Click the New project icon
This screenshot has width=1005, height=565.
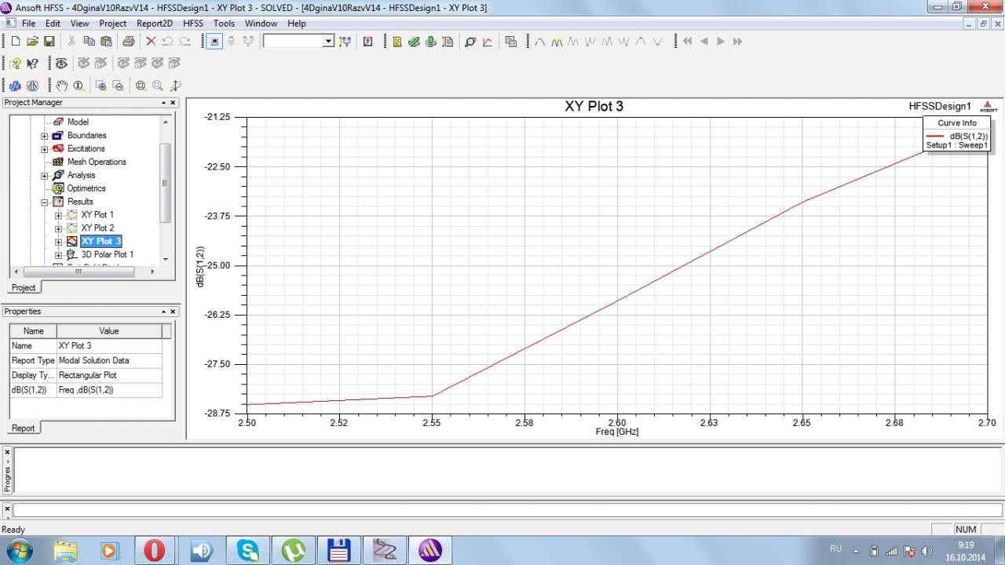15,42
